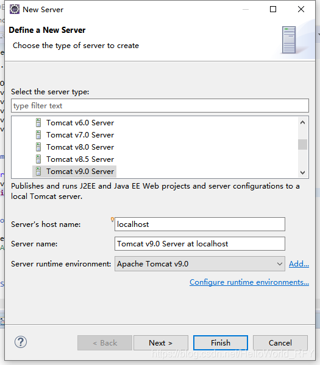
Task: Click server list scroll up arrow
Action: [303, 122]
